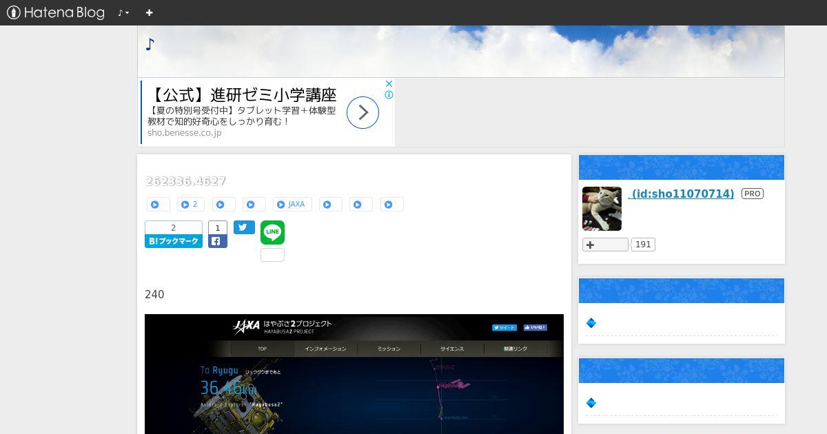This screenshot has width=827, height=434.
Task: Select the tag labeled 2
Action: (191, 205)
